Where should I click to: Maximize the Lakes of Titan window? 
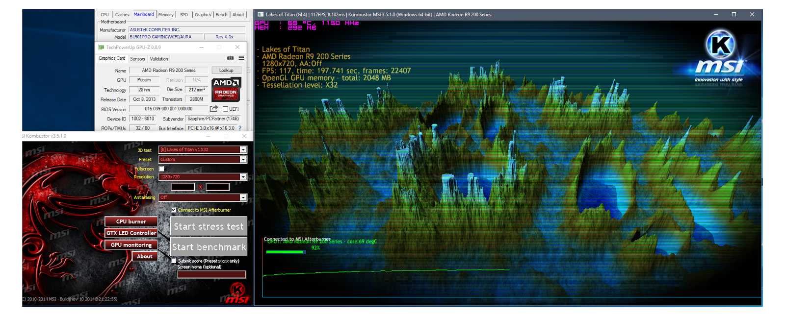coord(734,15)
